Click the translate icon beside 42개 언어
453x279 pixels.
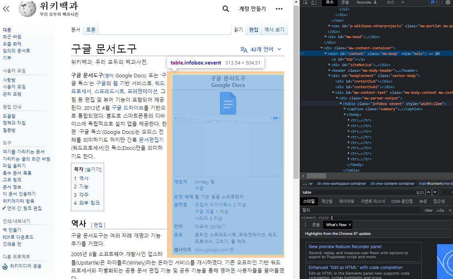pos(244,49)
